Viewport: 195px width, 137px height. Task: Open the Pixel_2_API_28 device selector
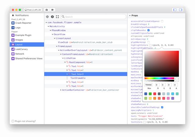[x=33, y=10]
